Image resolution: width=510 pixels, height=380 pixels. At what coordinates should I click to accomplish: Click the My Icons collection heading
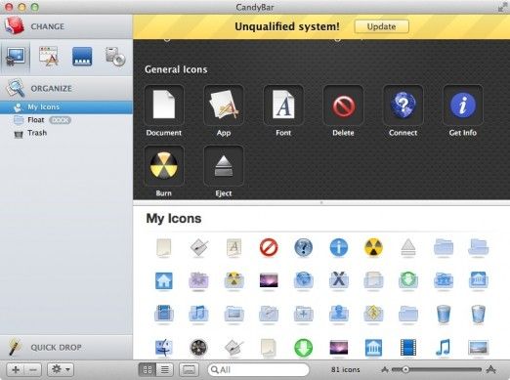click(x=174, y=218)
